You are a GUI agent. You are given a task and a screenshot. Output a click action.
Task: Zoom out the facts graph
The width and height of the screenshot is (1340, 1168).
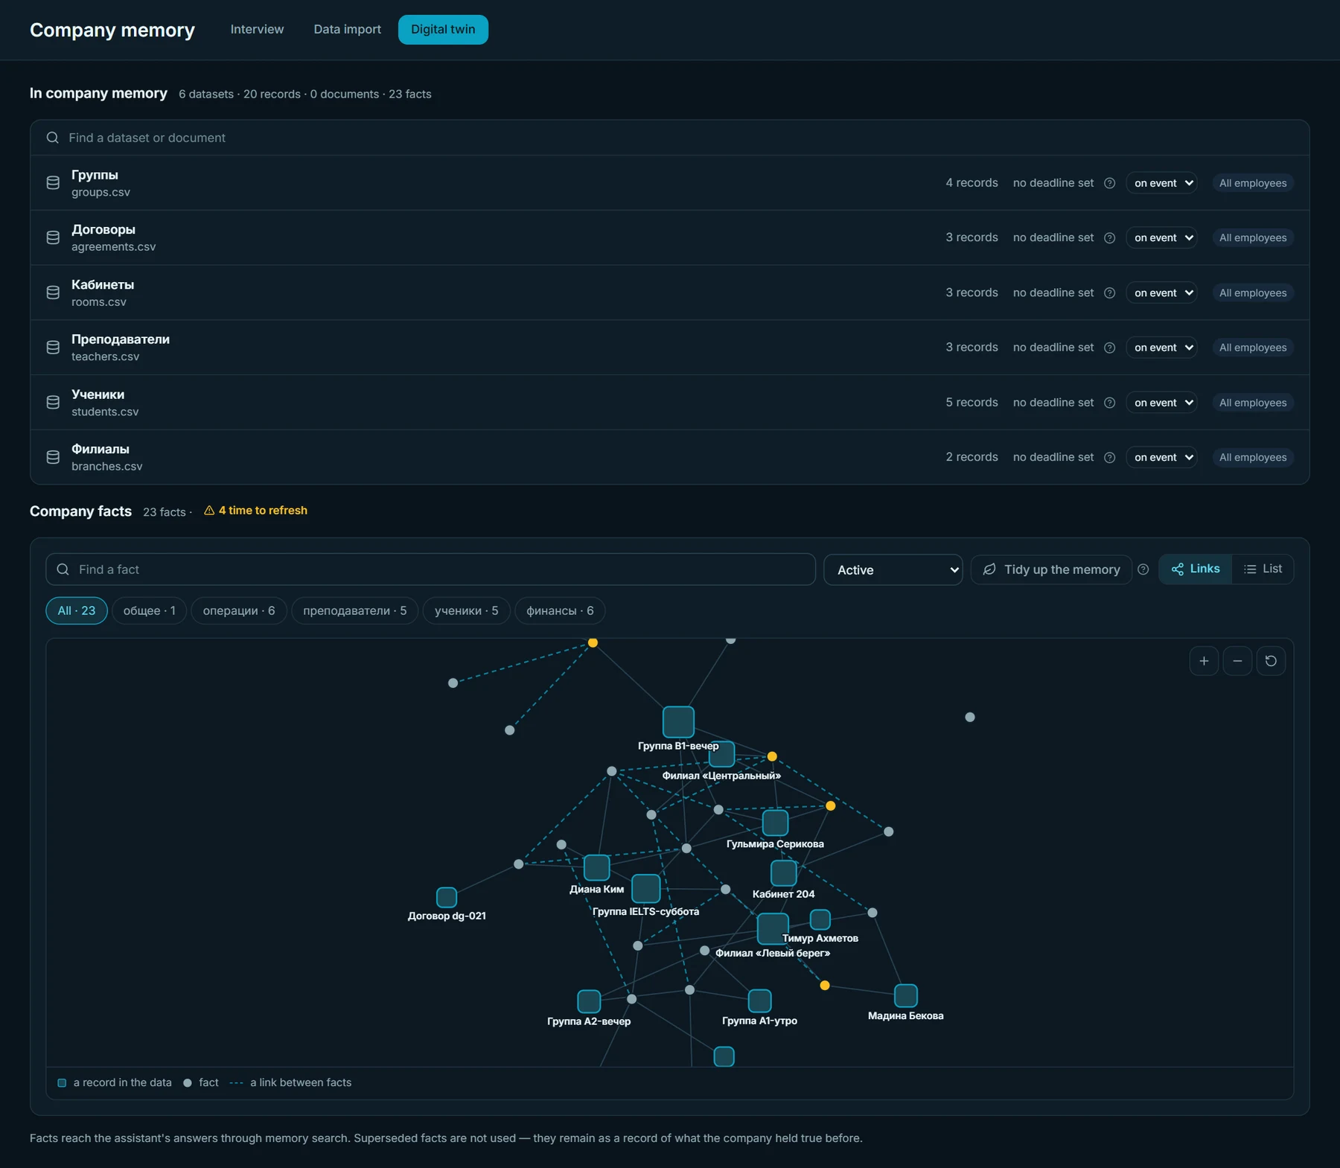click(x=1237, y=661)
